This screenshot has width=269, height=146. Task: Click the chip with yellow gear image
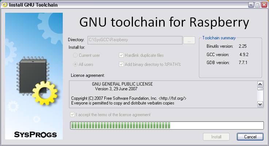(37, 80)
